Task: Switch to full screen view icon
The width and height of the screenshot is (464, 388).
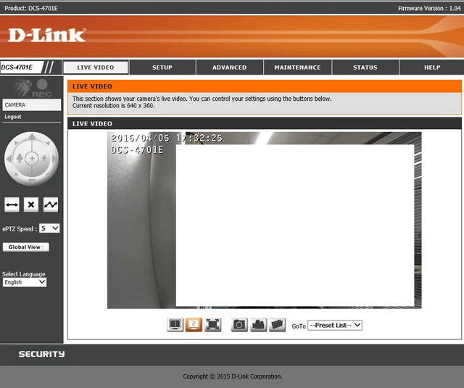Action: 212,325
